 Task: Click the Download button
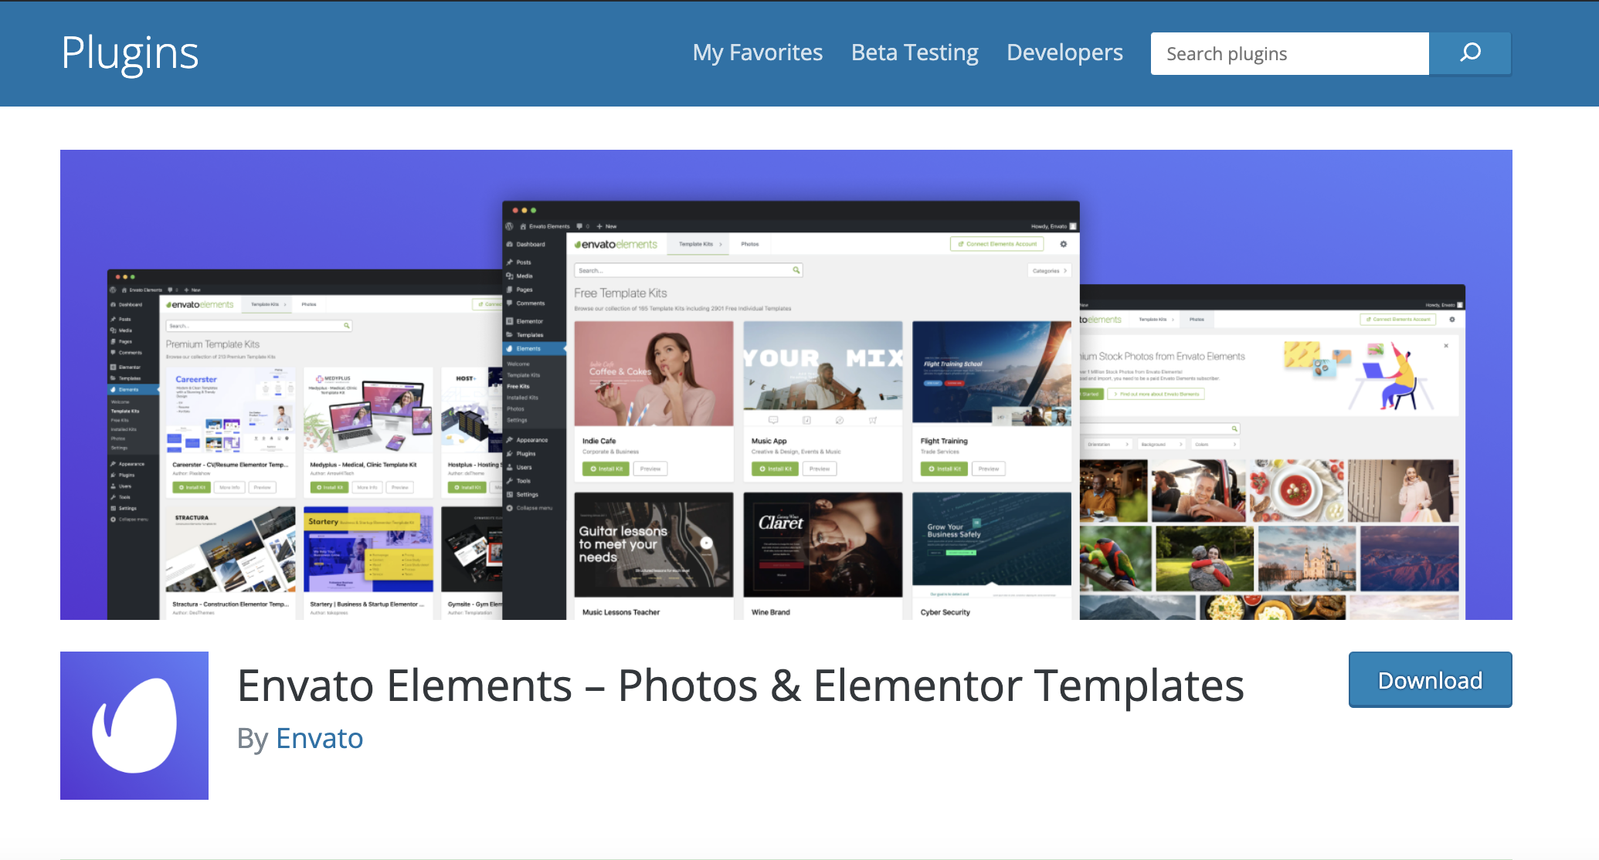coord(1430,679)
